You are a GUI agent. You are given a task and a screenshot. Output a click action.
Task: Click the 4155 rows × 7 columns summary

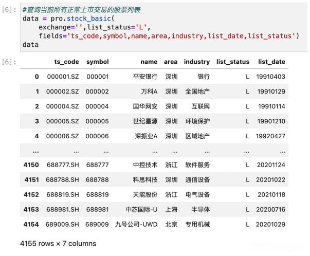coord(58,244)
